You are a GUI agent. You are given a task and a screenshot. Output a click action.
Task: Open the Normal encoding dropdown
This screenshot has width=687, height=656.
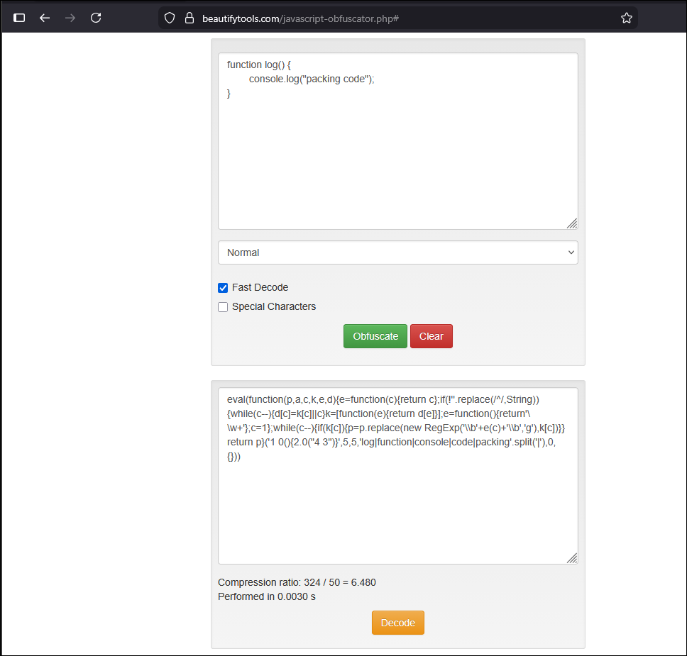(x=398, y=252)
